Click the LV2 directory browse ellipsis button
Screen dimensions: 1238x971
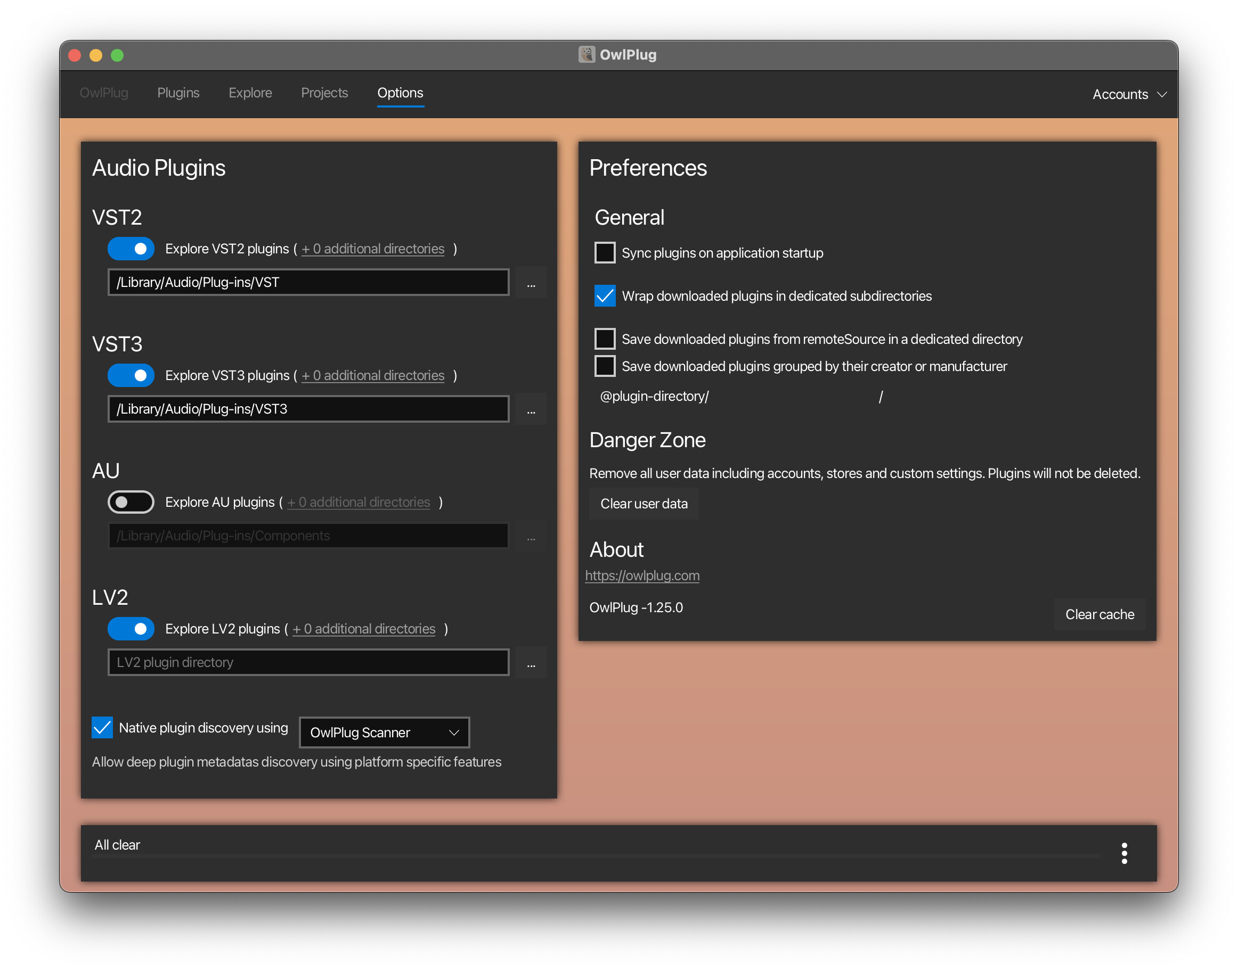click(x=530, y=662)
